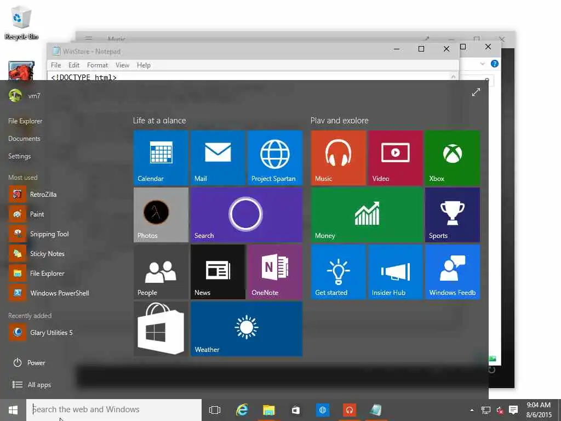
Task: Open the Get started tile
Action: (338, 272)
